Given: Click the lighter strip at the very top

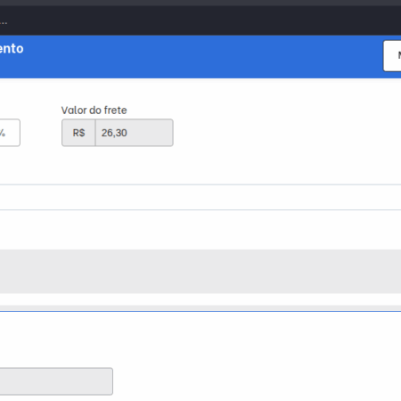Looking at the screenshot, I should tap(200, 3).
